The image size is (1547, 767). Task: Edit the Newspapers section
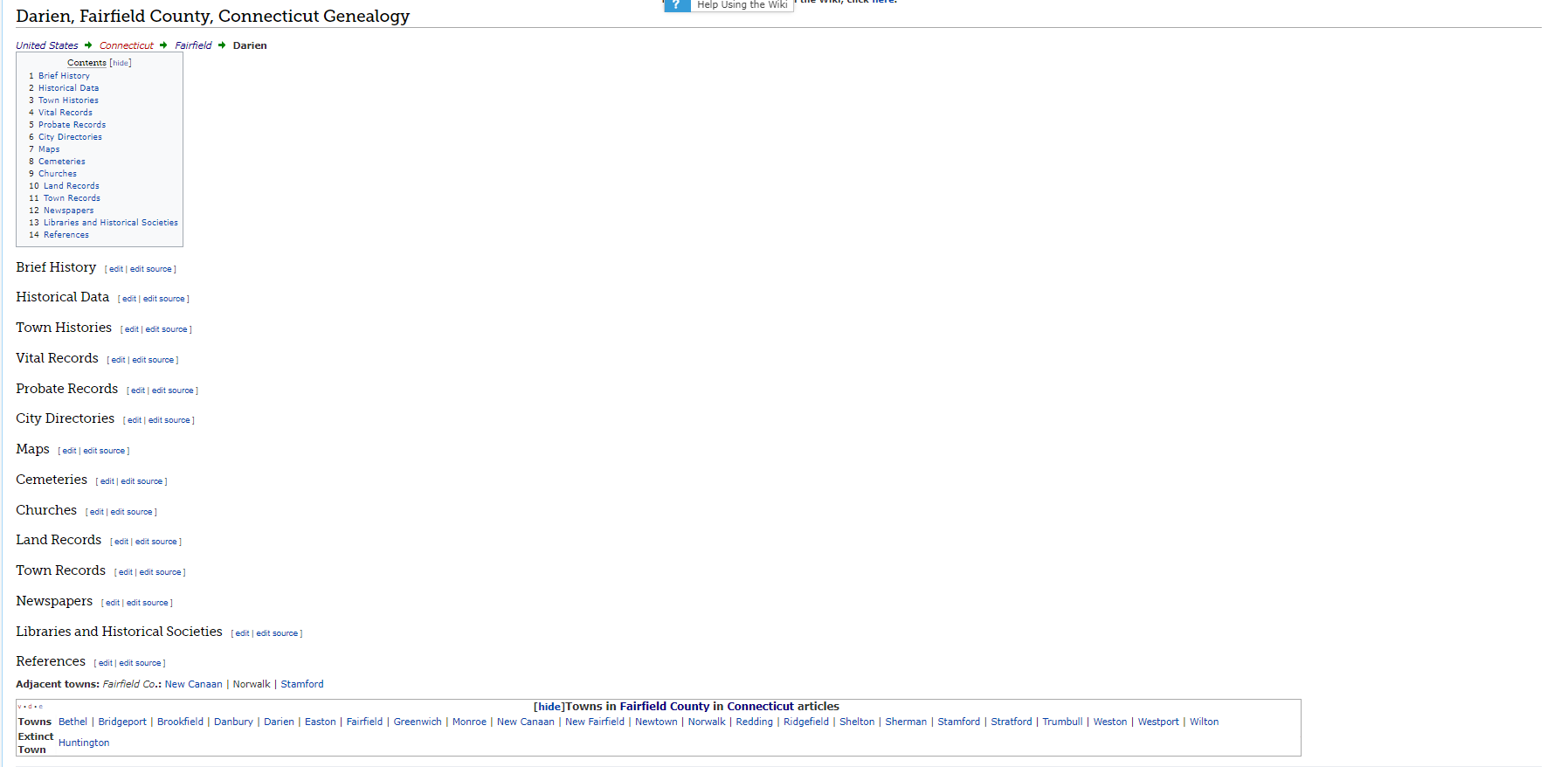click(112, 603)
